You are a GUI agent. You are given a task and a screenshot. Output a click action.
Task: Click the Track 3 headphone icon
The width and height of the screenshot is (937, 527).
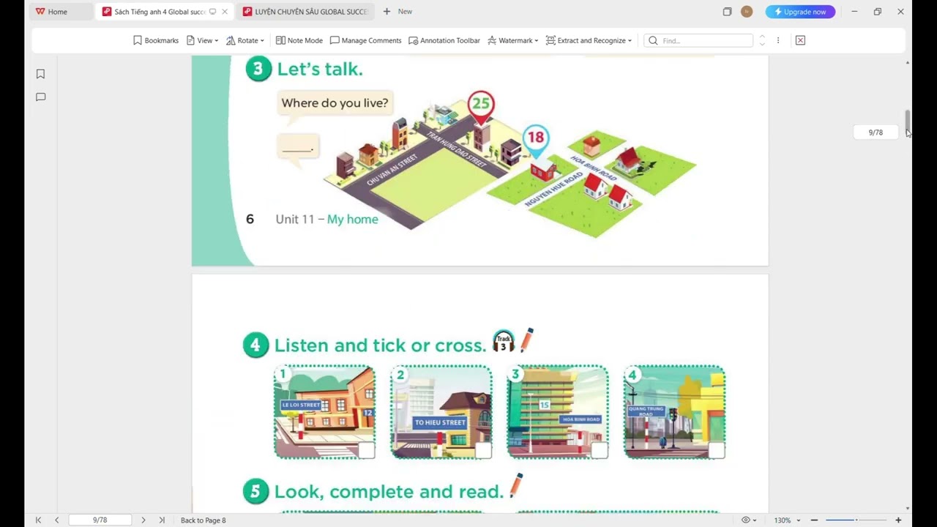click(x=504, y=341)
